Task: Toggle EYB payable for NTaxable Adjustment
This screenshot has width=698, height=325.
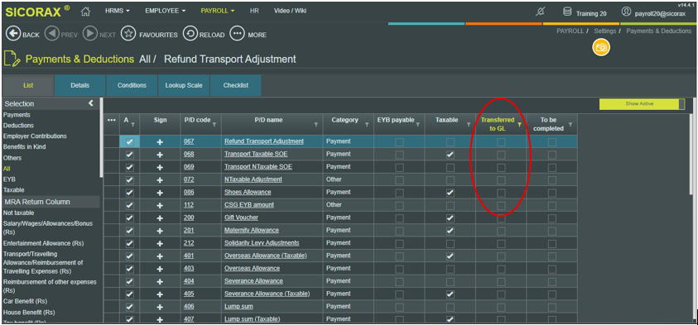Action: coord(399,180)
